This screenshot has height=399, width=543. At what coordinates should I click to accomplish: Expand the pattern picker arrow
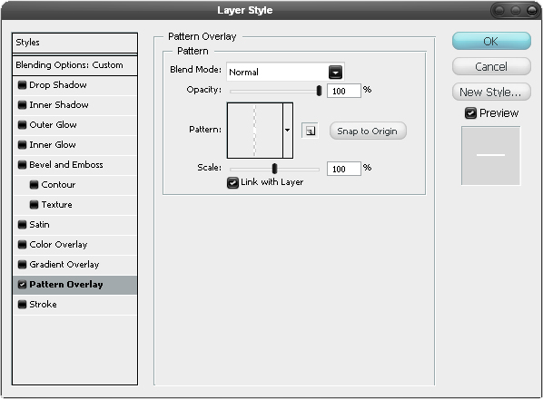click(288, 131)
